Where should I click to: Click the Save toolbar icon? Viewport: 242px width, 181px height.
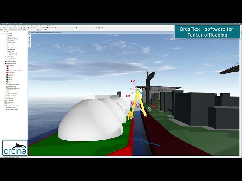(8, 28)
